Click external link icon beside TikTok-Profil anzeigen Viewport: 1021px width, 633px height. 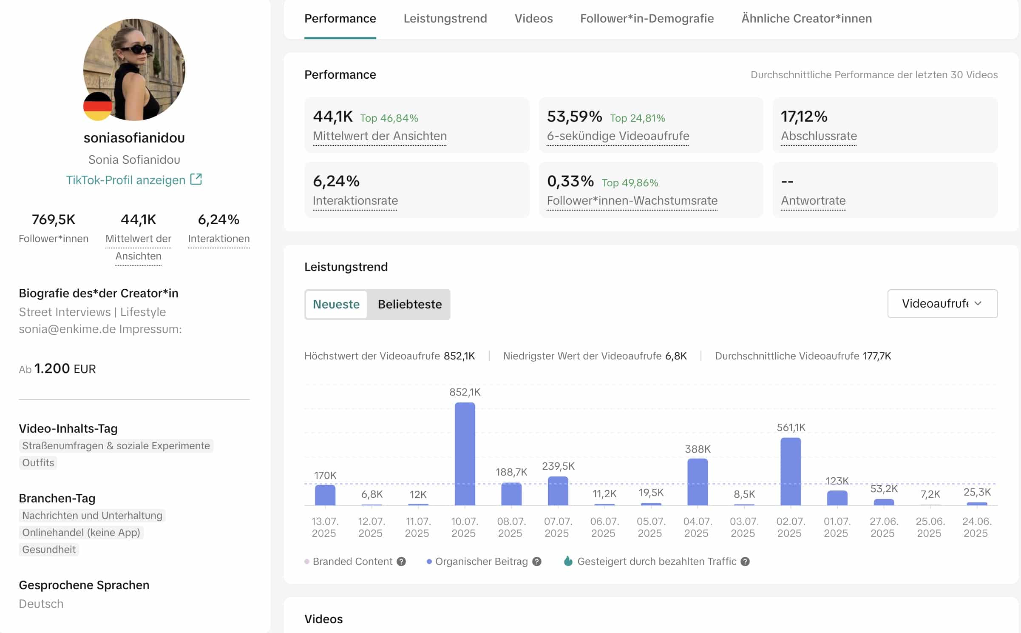tap(196, 179)
